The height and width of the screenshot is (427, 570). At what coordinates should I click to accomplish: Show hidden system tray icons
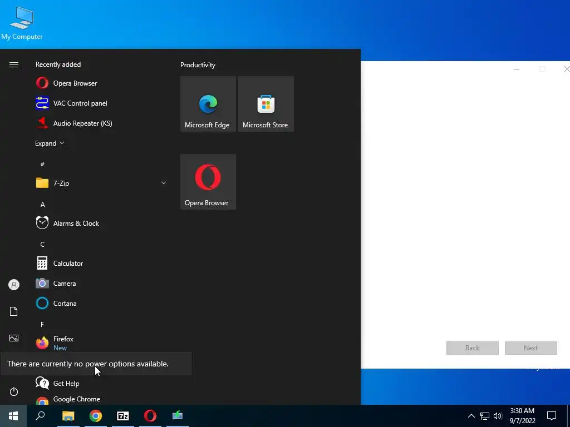point(471,416)
